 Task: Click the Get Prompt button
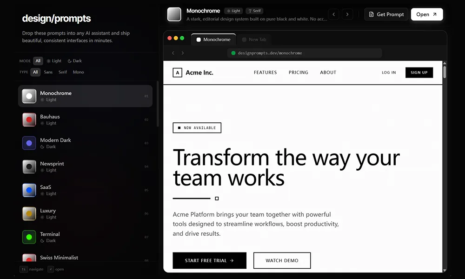[x=386, y=14]
